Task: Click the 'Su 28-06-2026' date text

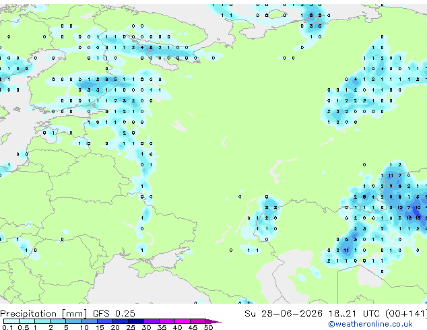Action: click(284, 314)
